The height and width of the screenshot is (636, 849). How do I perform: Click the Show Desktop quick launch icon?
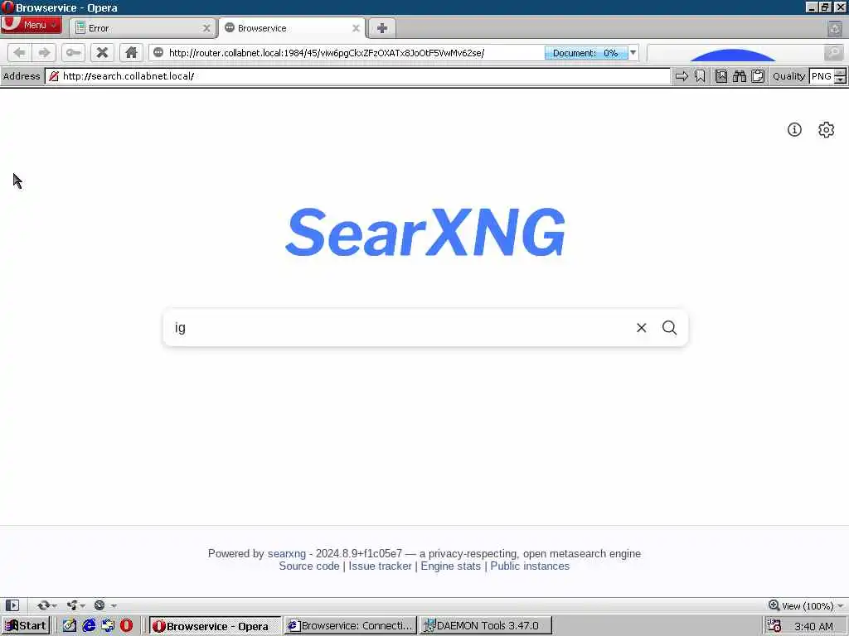(x=108, y=626)
